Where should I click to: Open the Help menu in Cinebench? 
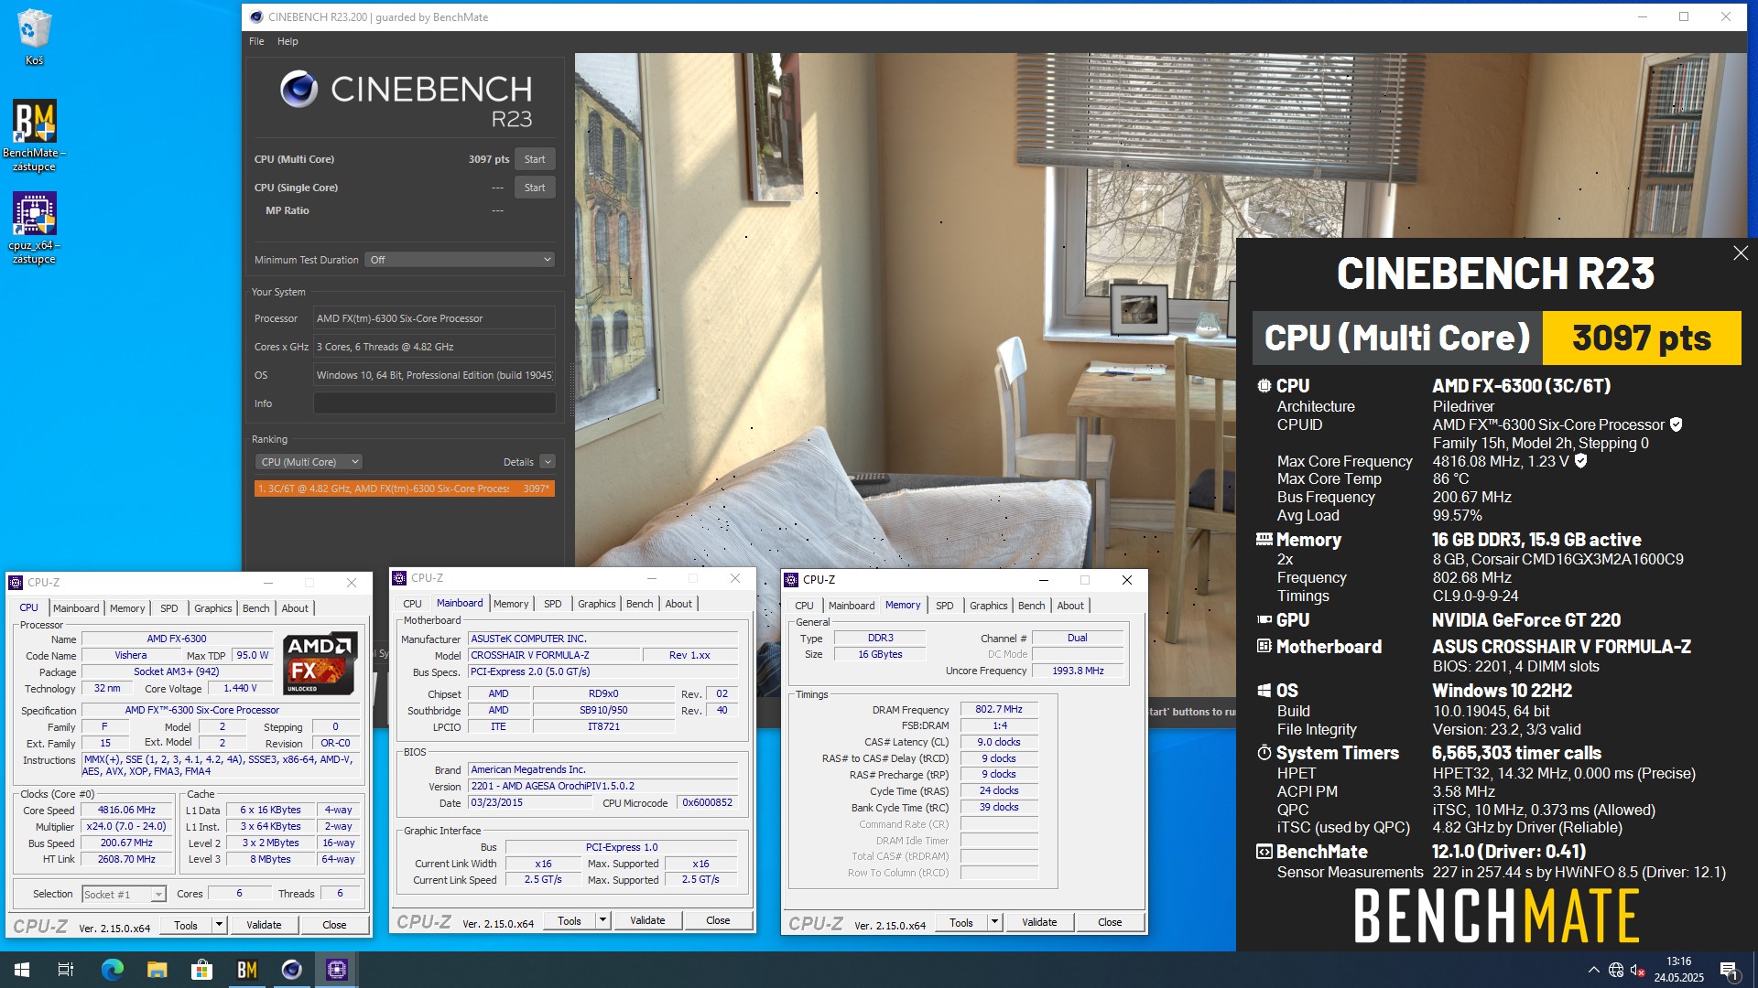(288, 41)
